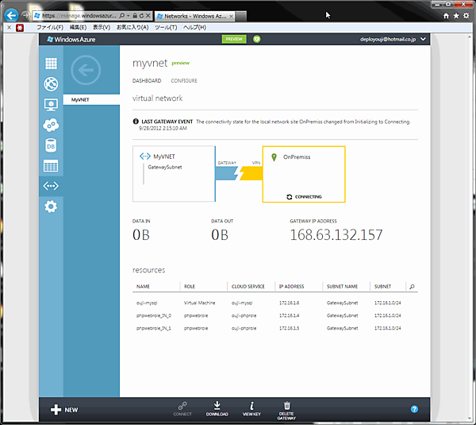Image resolution: width=476 pixels, height=425 pixels.
Task: Open the 表示(V) menu
Action: pos(102,27)
